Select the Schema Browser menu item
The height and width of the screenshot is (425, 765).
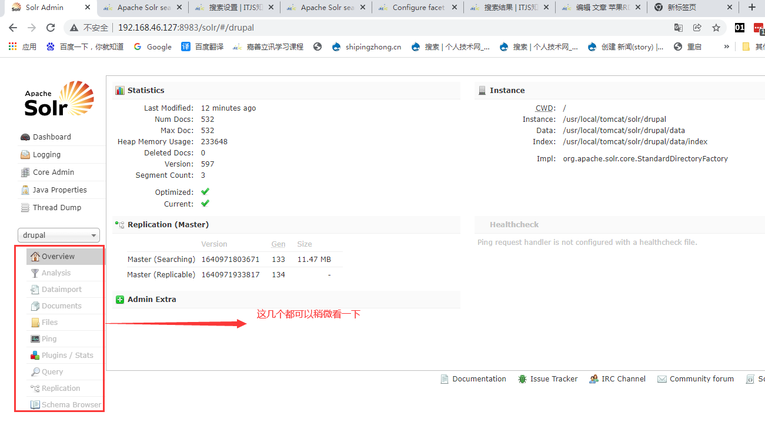pos(65,405)
